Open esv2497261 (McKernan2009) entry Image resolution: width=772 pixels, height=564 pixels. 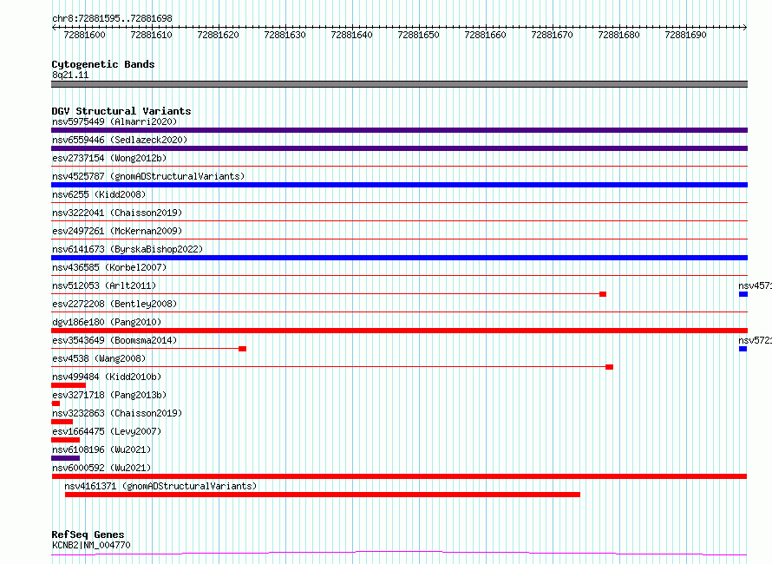point(117,231)
